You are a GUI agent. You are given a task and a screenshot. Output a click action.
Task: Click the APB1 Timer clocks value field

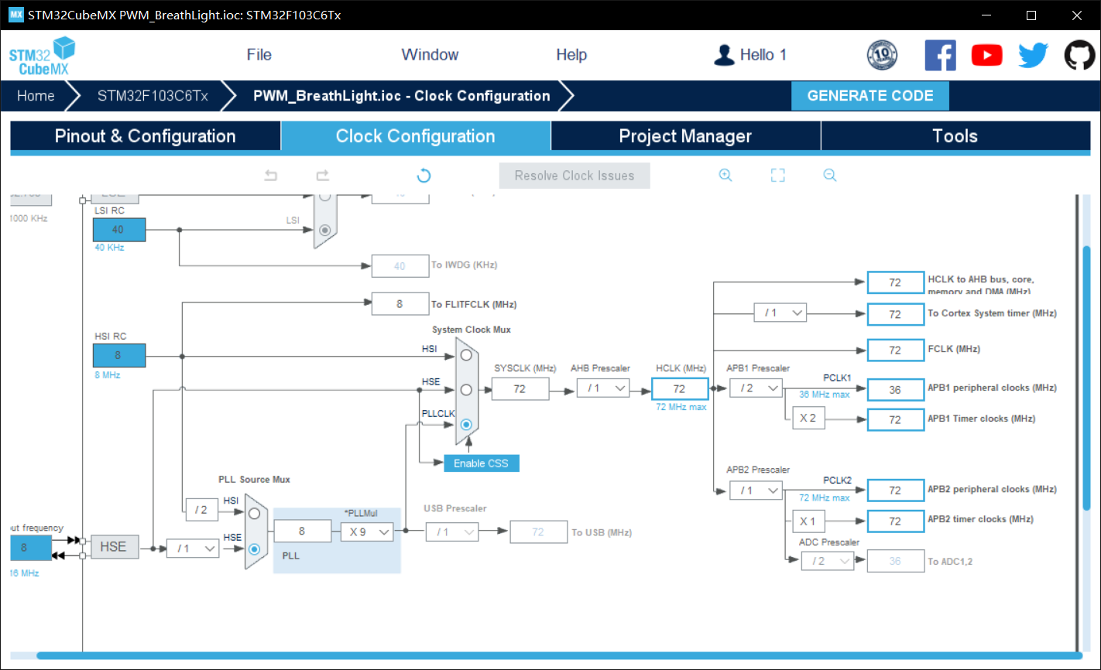click(896, 420)
